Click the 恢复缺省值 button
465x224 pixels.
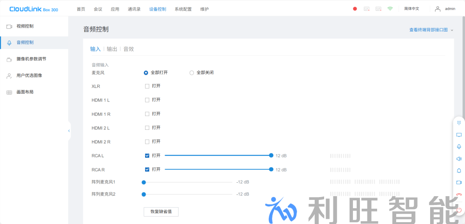(x=161, y=212)
